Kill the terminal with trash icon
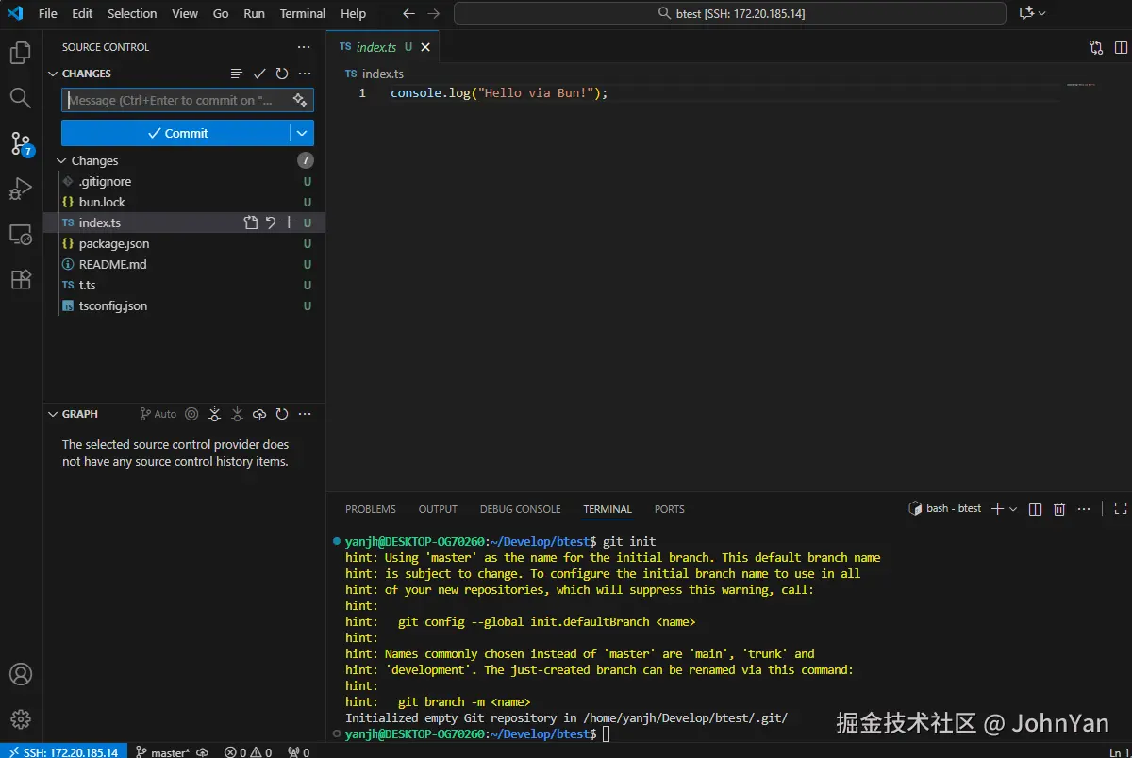 click(x=1059, y=509)
